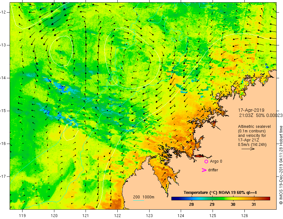Click the color bar value 29
Viewport: 283px width, 219px height.
coord(212,205)
